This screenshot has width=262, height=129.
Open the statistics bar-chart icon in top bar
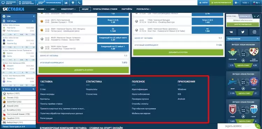pos(66,3)
